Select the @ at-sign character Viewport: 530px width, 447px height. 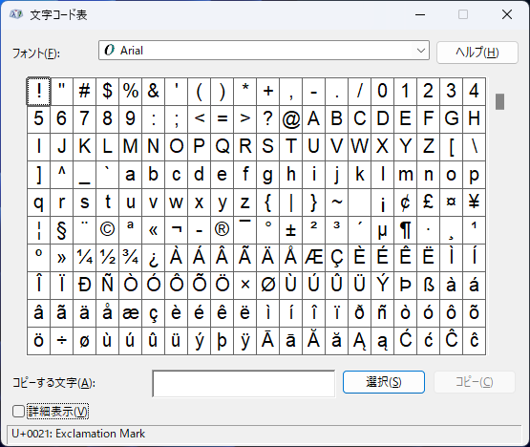click(x=291, y=119)
